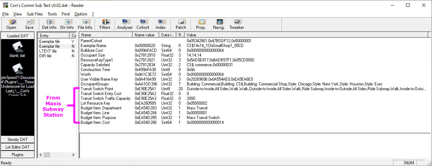Select the OccupantGroups property row
The height and width of the screenshot is (166, 432).
coord(255,84)
